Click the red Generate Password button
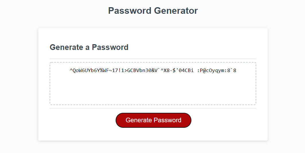The image size is (305, 153). coord(153,120)
